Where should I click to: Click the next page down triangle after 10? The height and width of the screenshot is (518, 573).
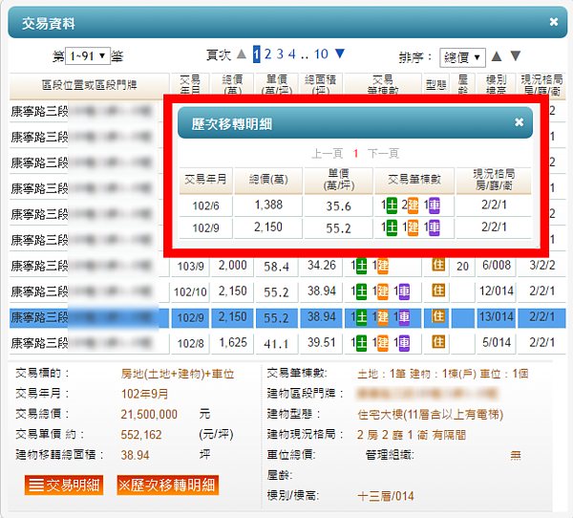tap(340, 54)
